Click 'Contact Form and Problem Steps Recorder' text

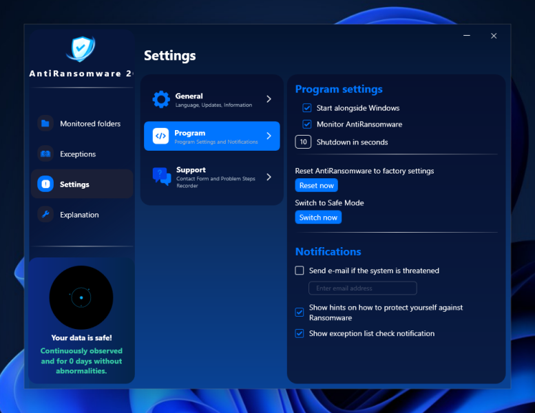point(216,182)
